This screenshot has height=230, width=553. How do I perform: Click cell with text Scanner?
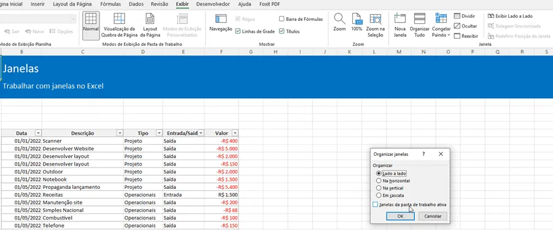coord(82,141)
